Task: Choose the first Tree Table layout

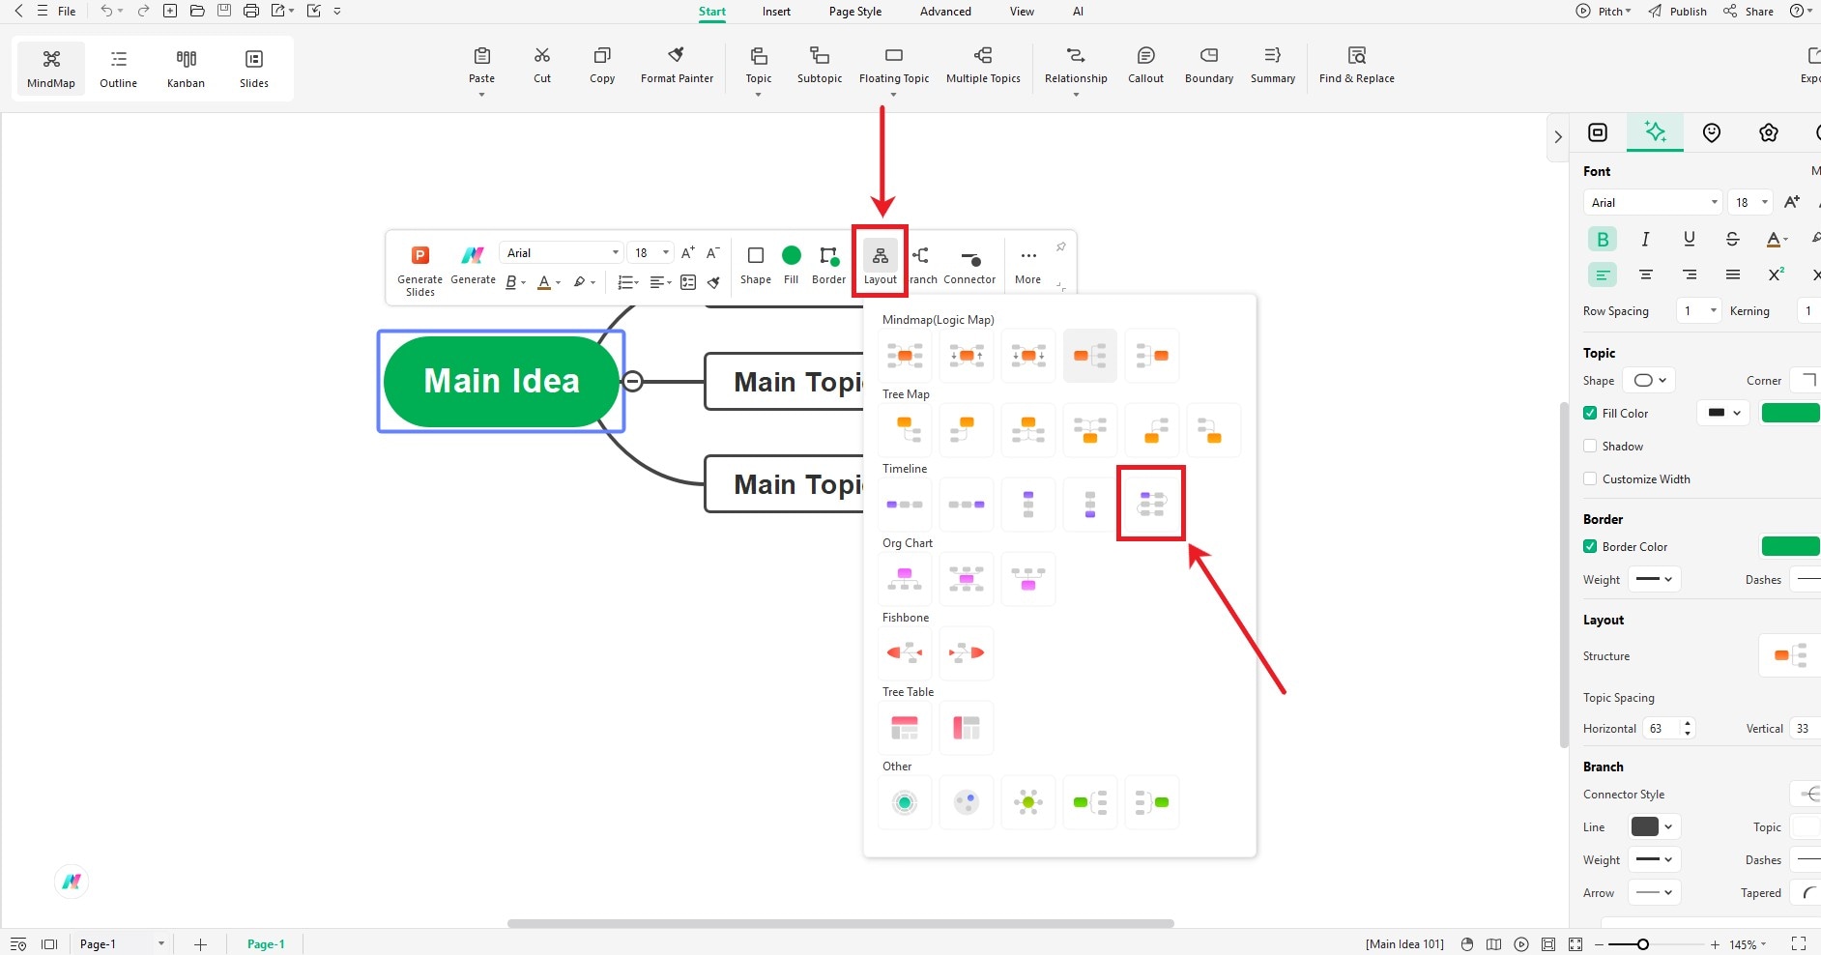Action: click(x=905, y=727)
